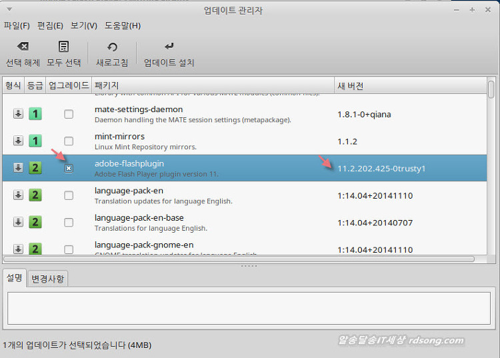Click the horizontal scrollbar of the package list
500x358 pixels.
coord(240,259)
